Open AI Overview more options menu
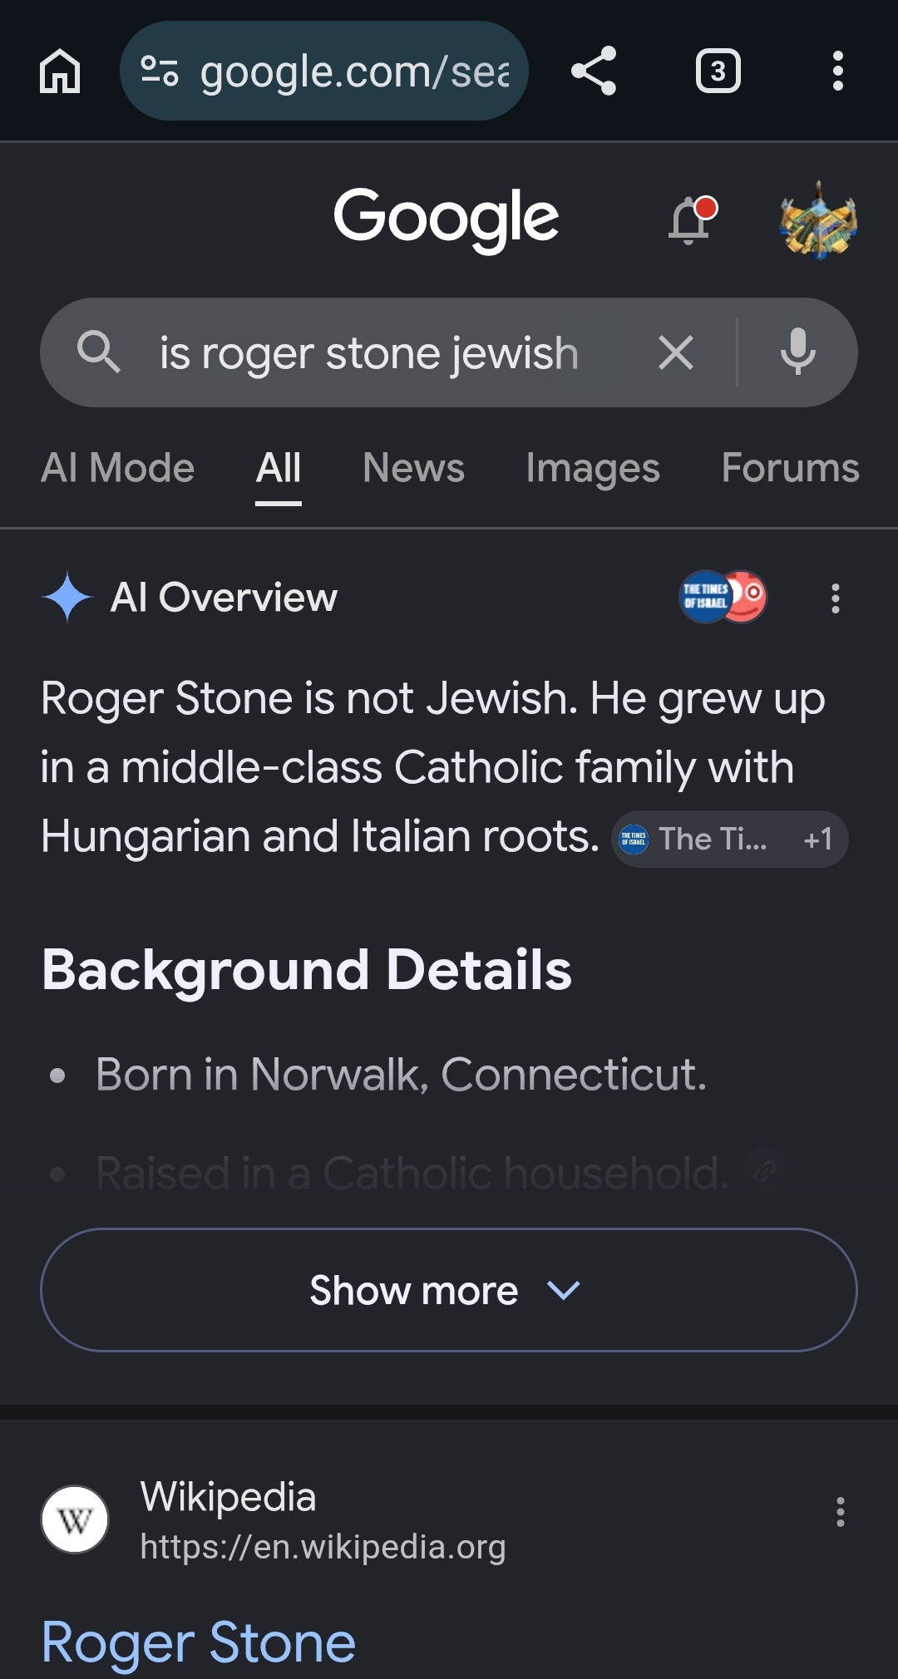The width and height of the screenshot is (898, 1679). click(x=836, y=598)
